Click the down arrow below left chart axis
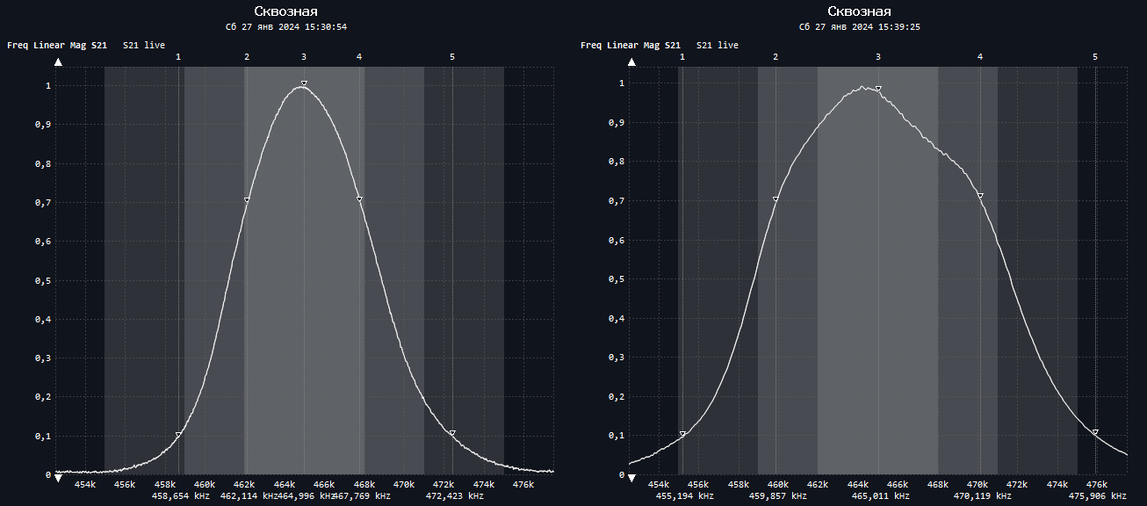 coord(58,478)
